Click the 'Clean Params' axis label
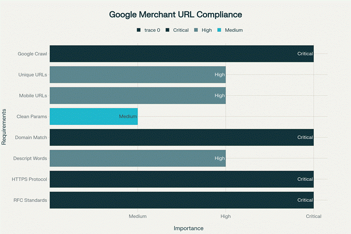Viewport: 351px width, 234px height. pos(32,117)
